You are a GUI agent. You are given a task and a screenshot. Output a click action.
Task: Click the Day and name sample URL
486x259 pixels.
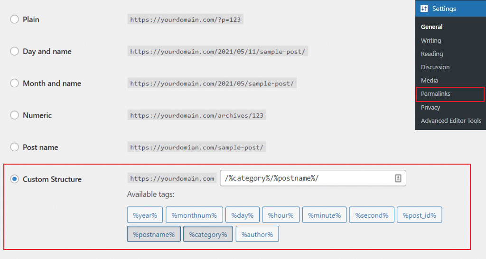[217, 51]
